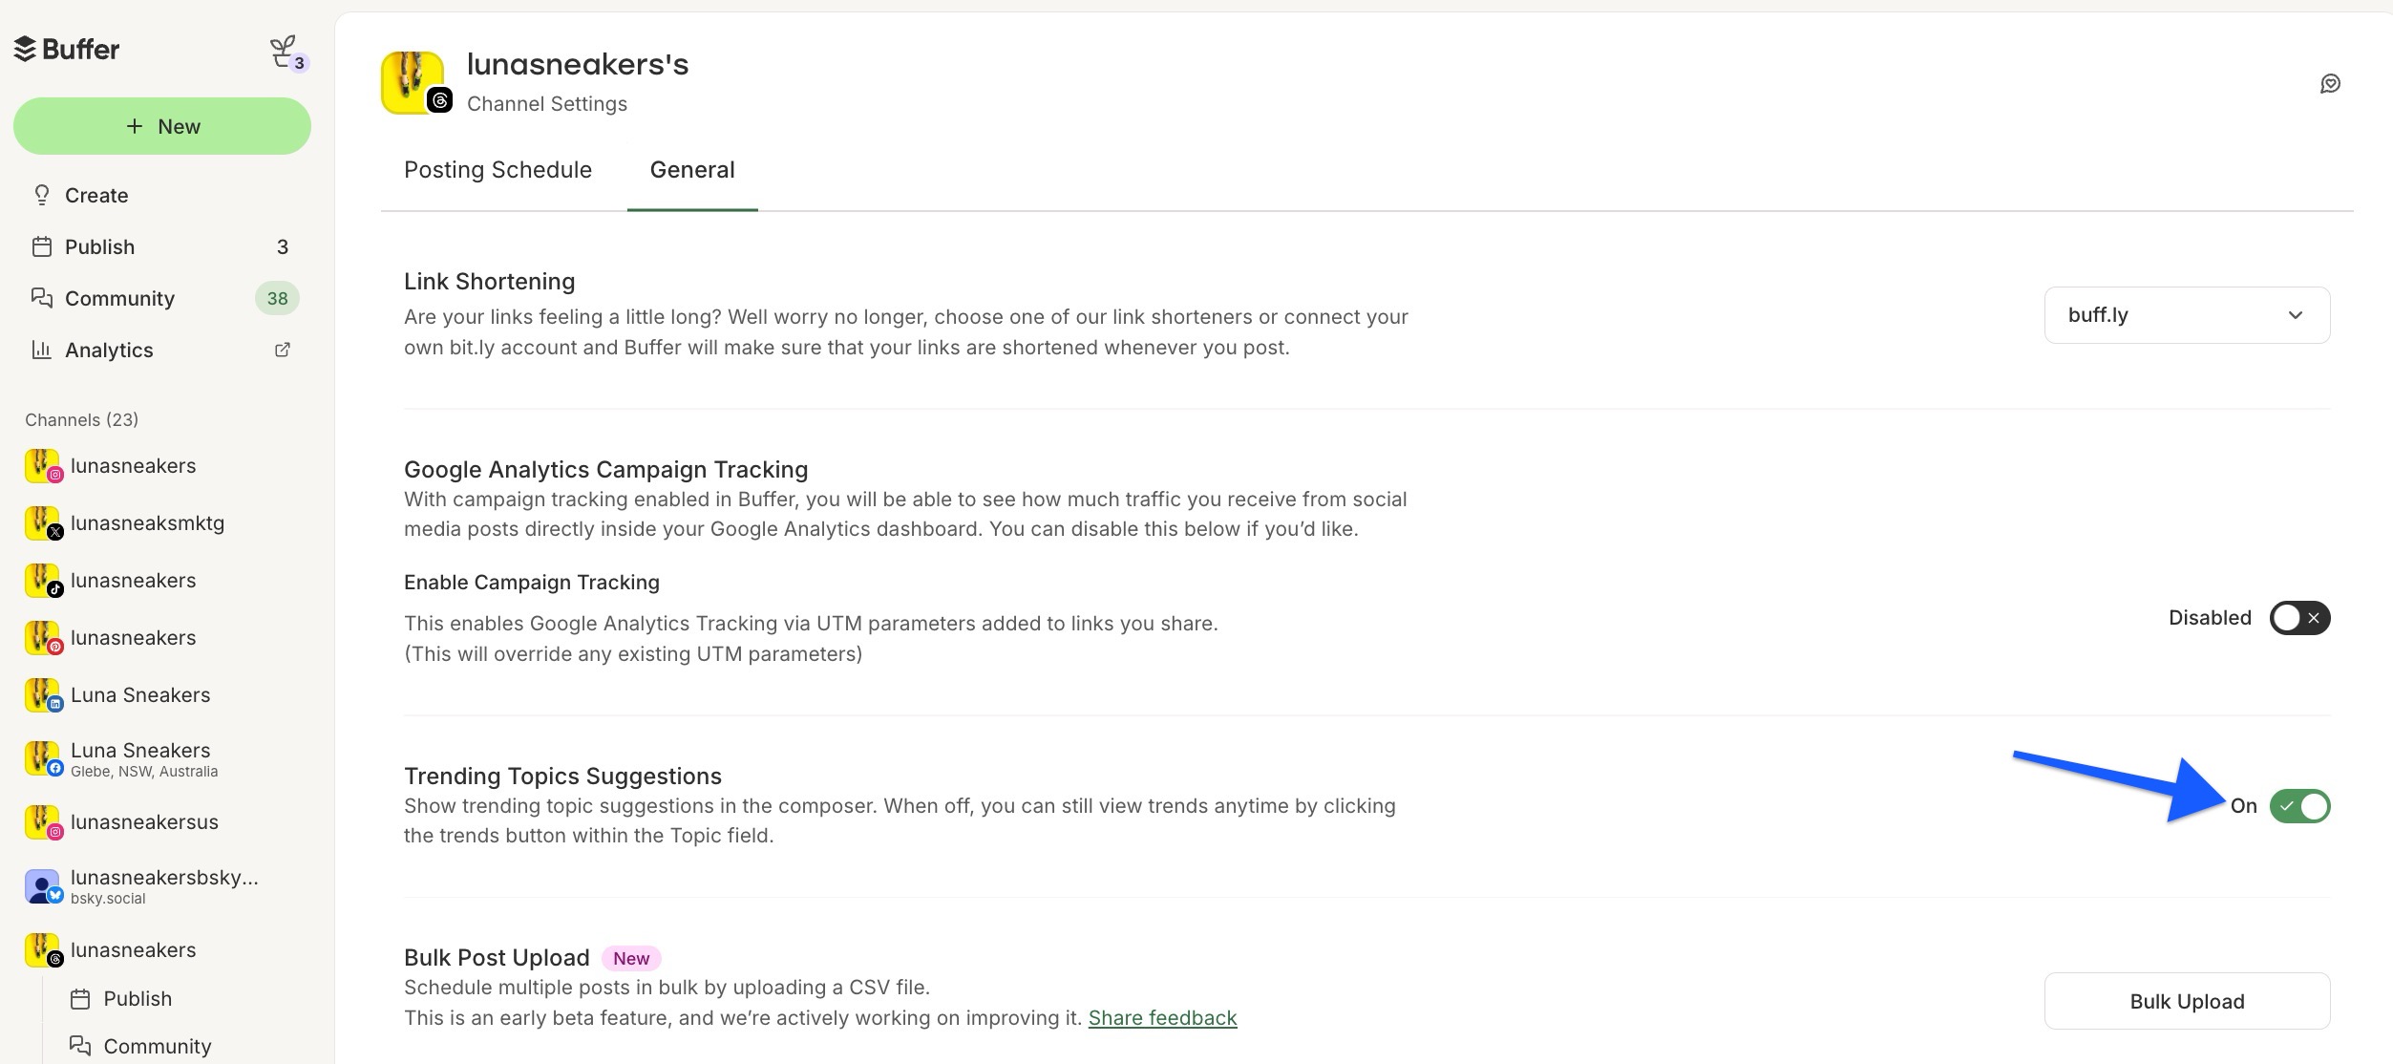Screen dimensions: 2393x1064
Task: Open the Community section with 38 badge
Action: coord(162,298)
